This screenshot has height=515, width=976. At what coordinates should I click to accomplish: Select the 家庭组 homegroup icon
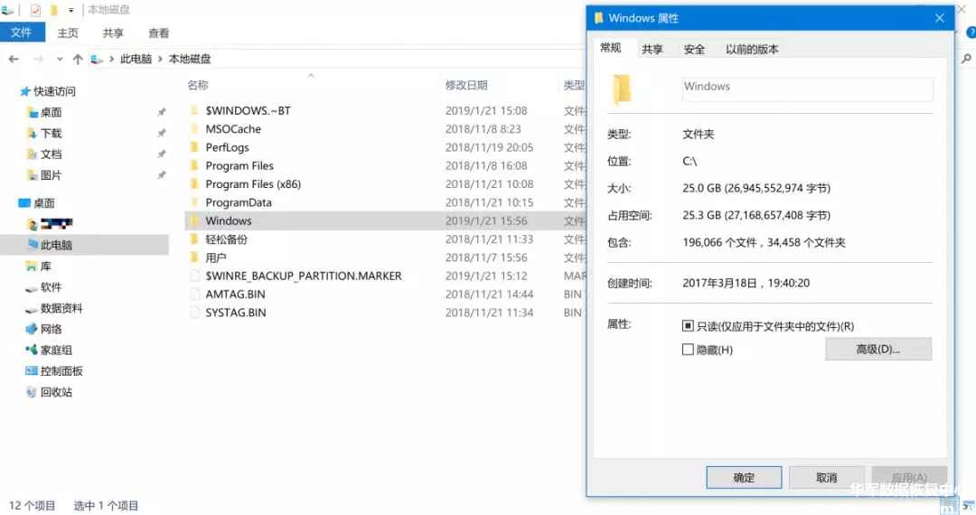(x=33, y=351)
